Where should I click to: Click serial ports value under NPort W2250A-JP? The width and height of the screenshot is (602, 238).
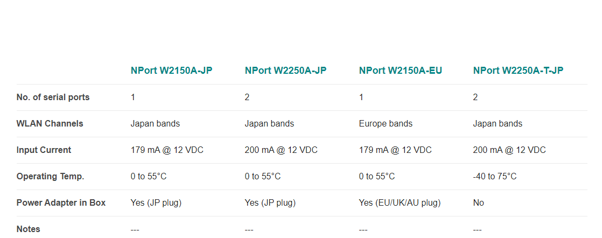[x=247, y=97]
